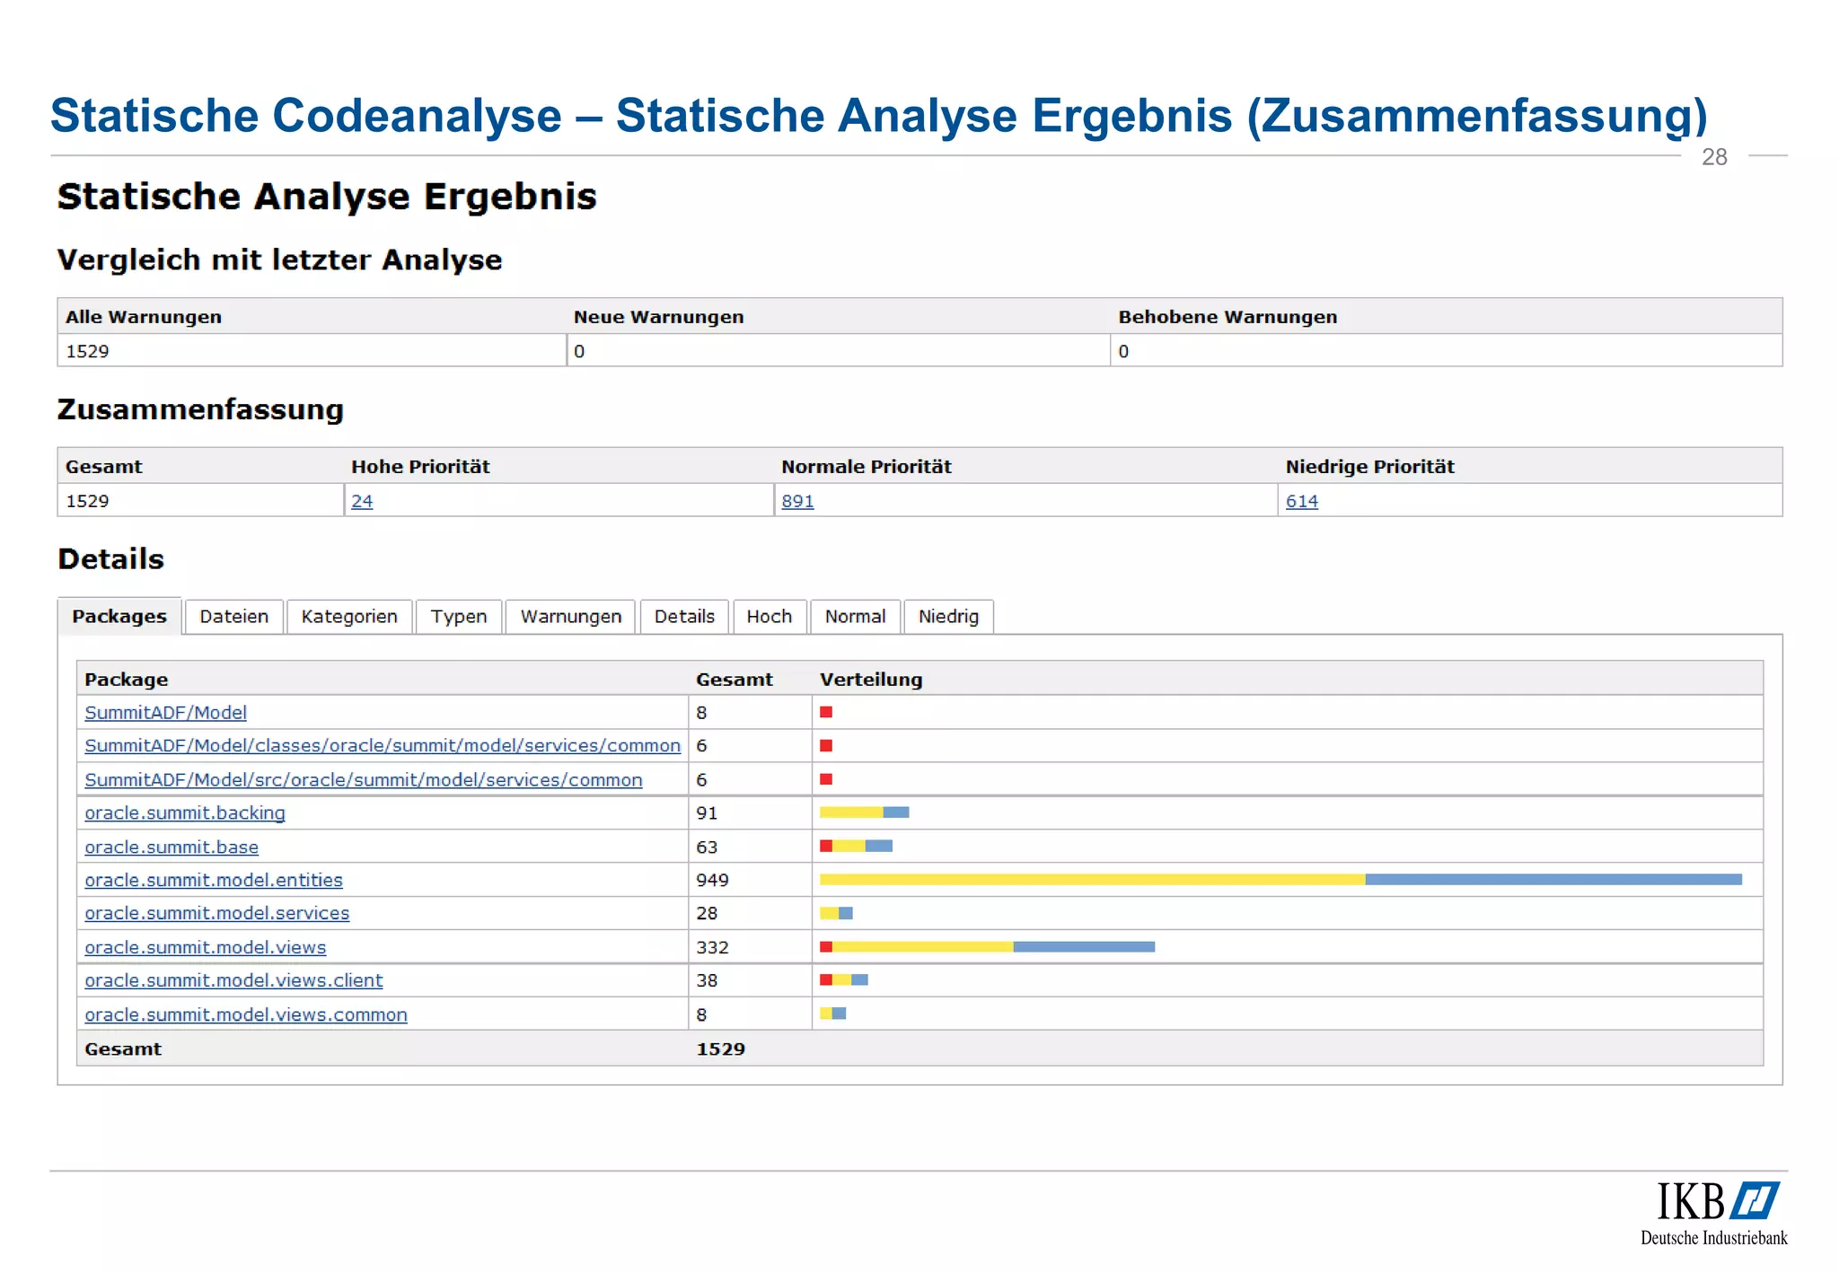The image size is (1839, 1273).
Task: Click the slide number 28
Action: [1714, 157]
